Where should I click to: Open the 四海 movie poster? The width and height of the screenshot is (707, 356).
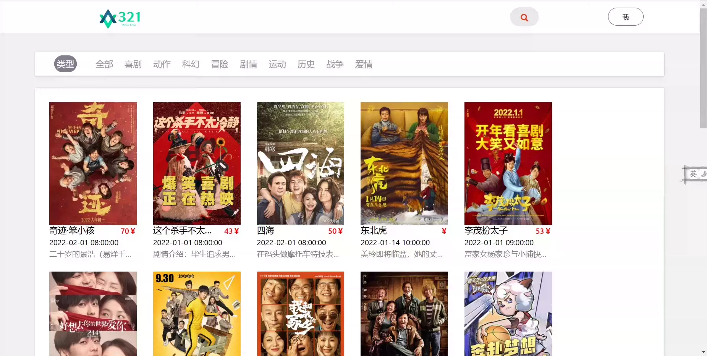click(300, 163)
